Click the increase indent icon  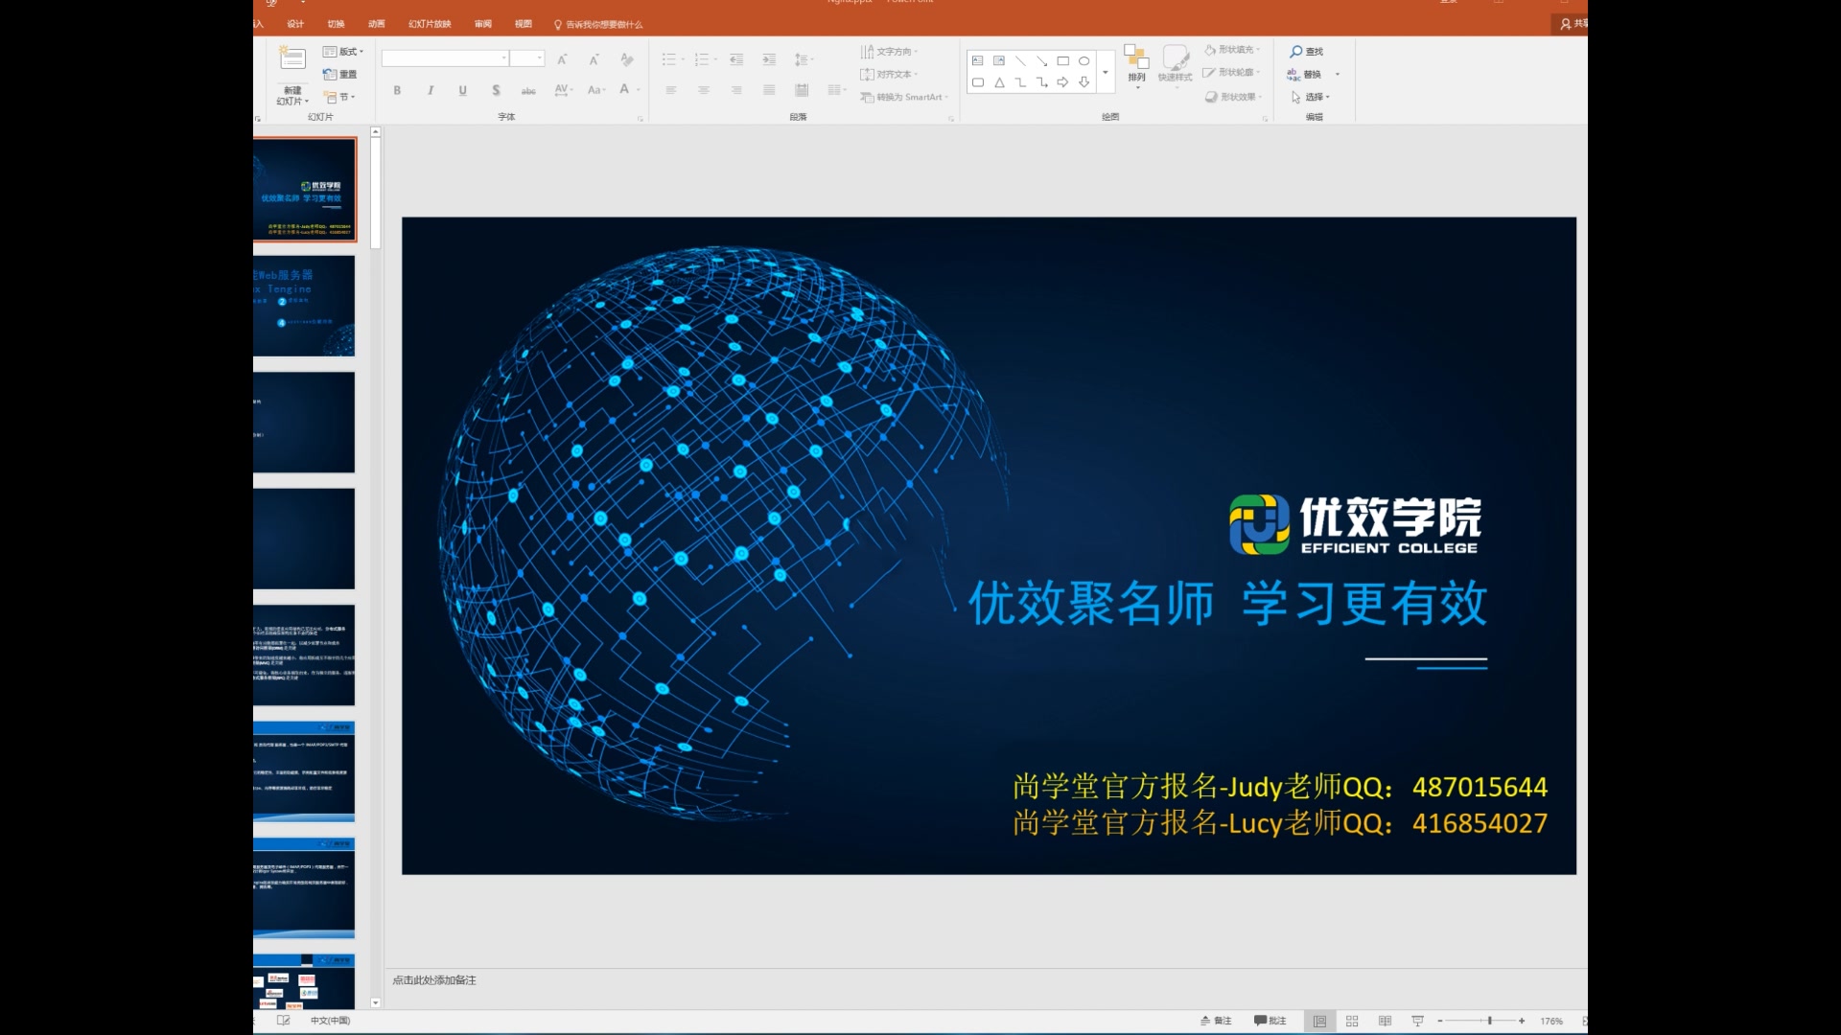click(769, 59)
